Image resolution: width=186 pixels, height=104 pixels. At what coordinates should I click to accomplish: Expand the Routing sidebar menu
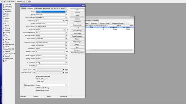7,28
